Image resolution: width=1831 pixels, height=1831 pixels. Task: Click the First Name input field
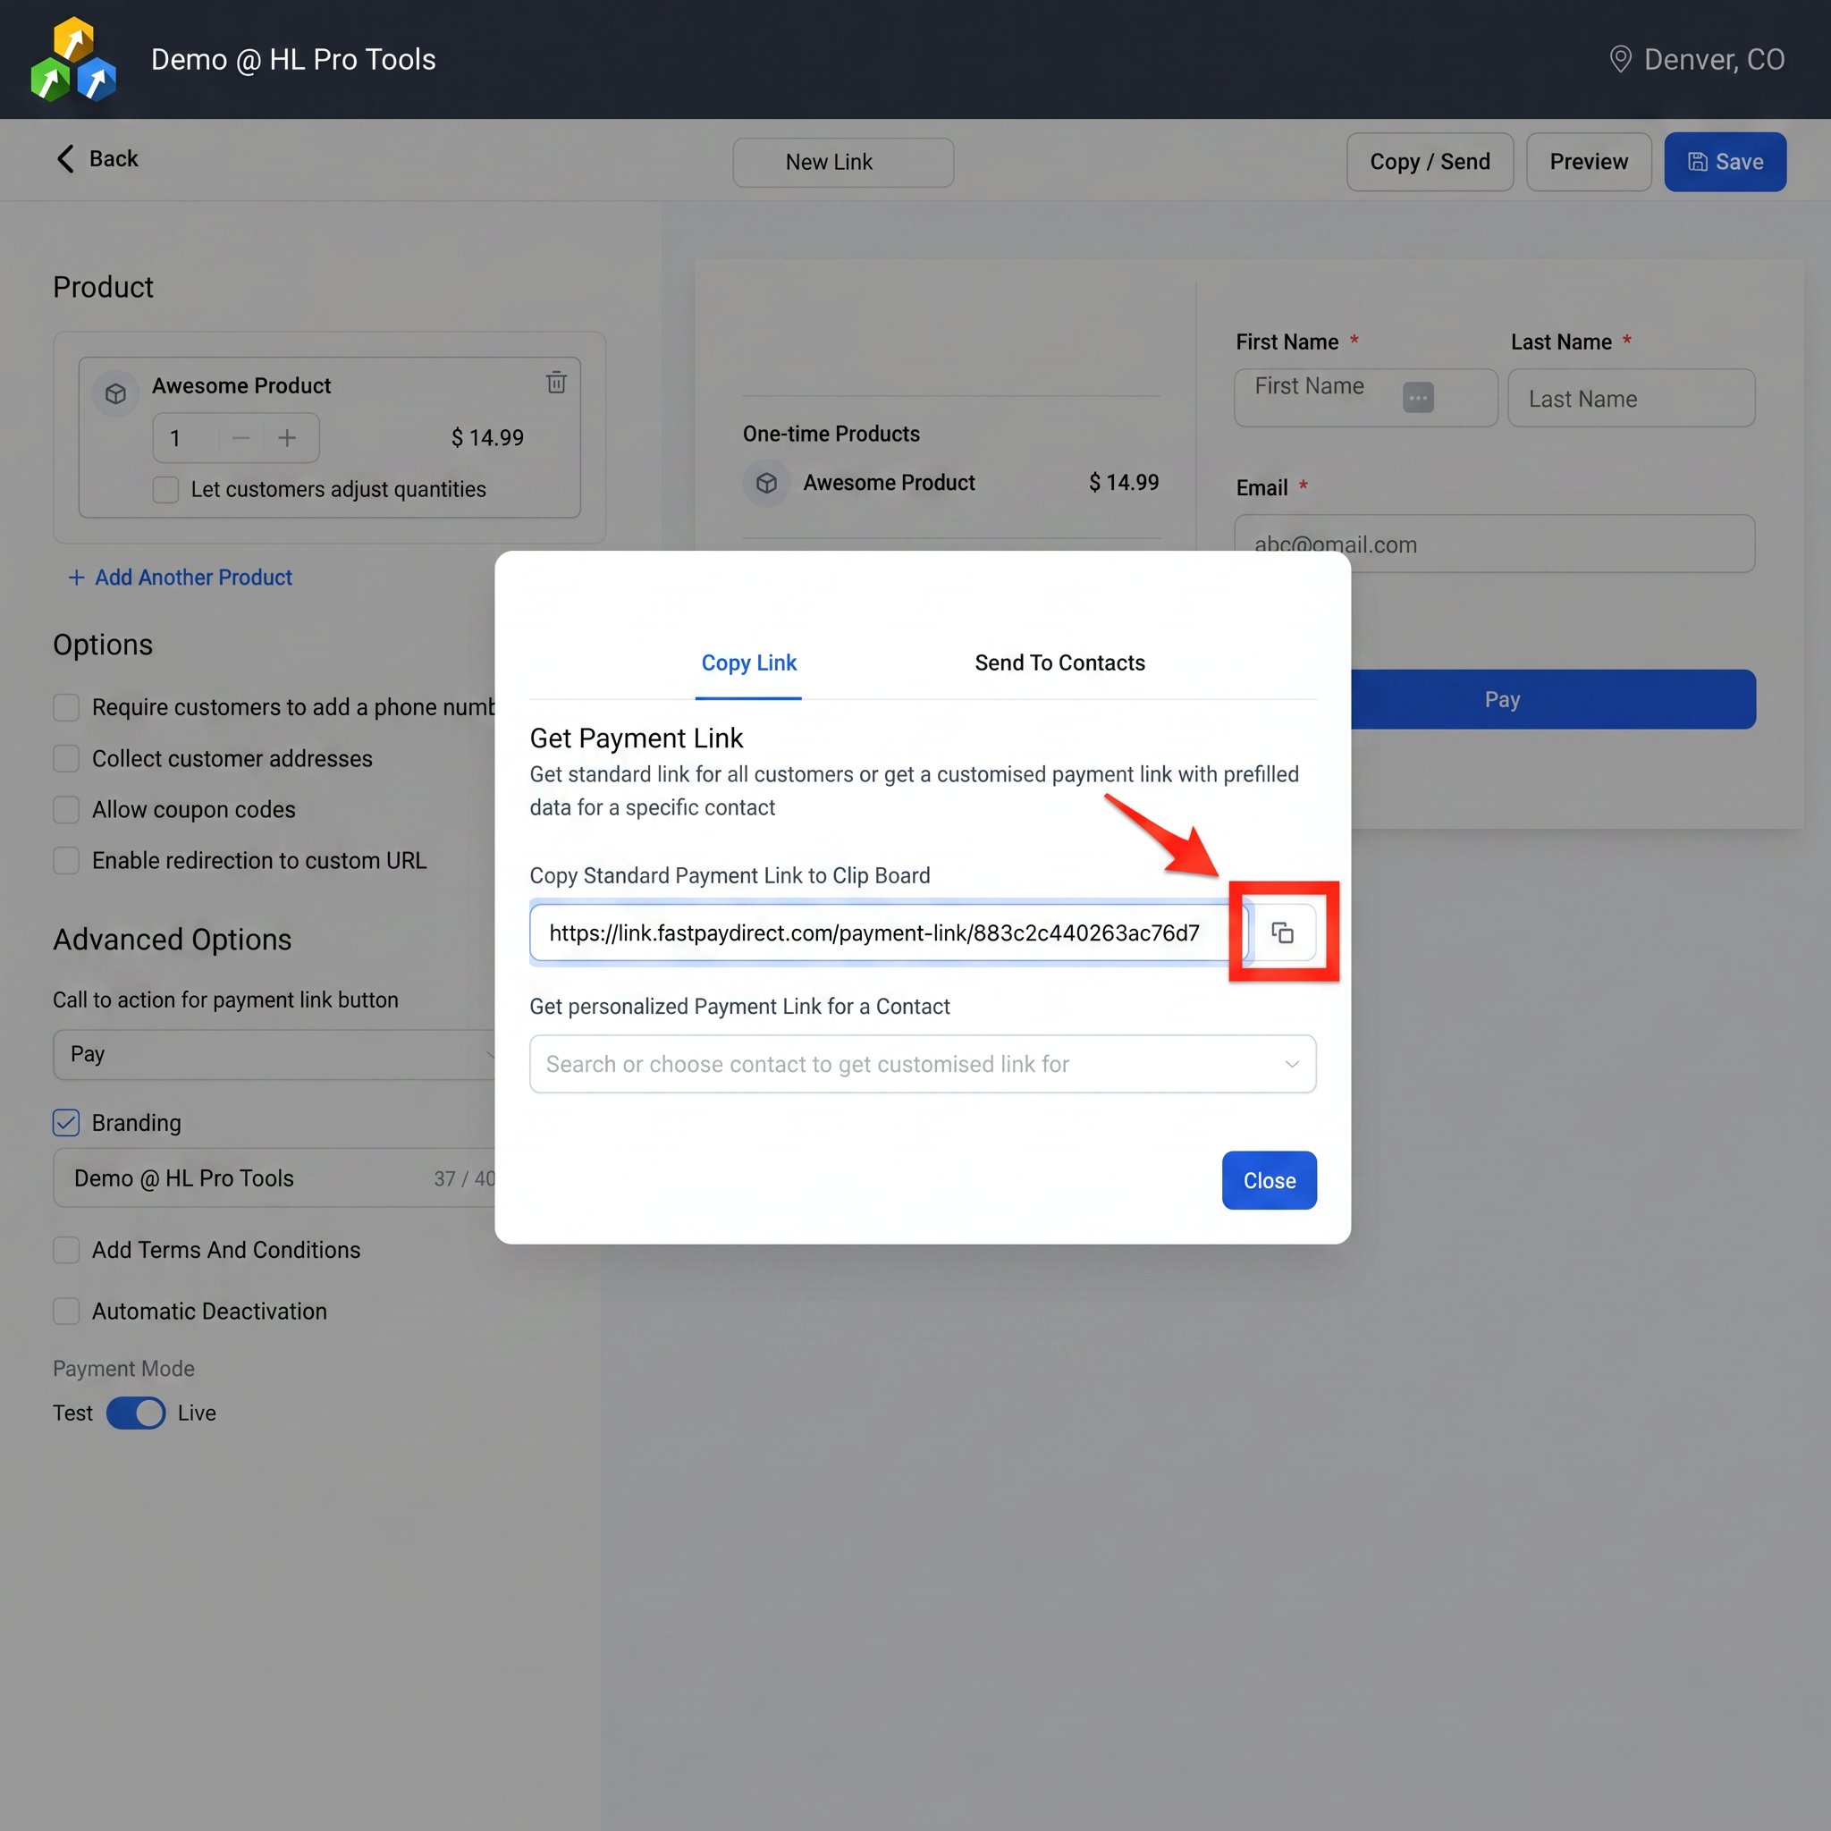1364,397
